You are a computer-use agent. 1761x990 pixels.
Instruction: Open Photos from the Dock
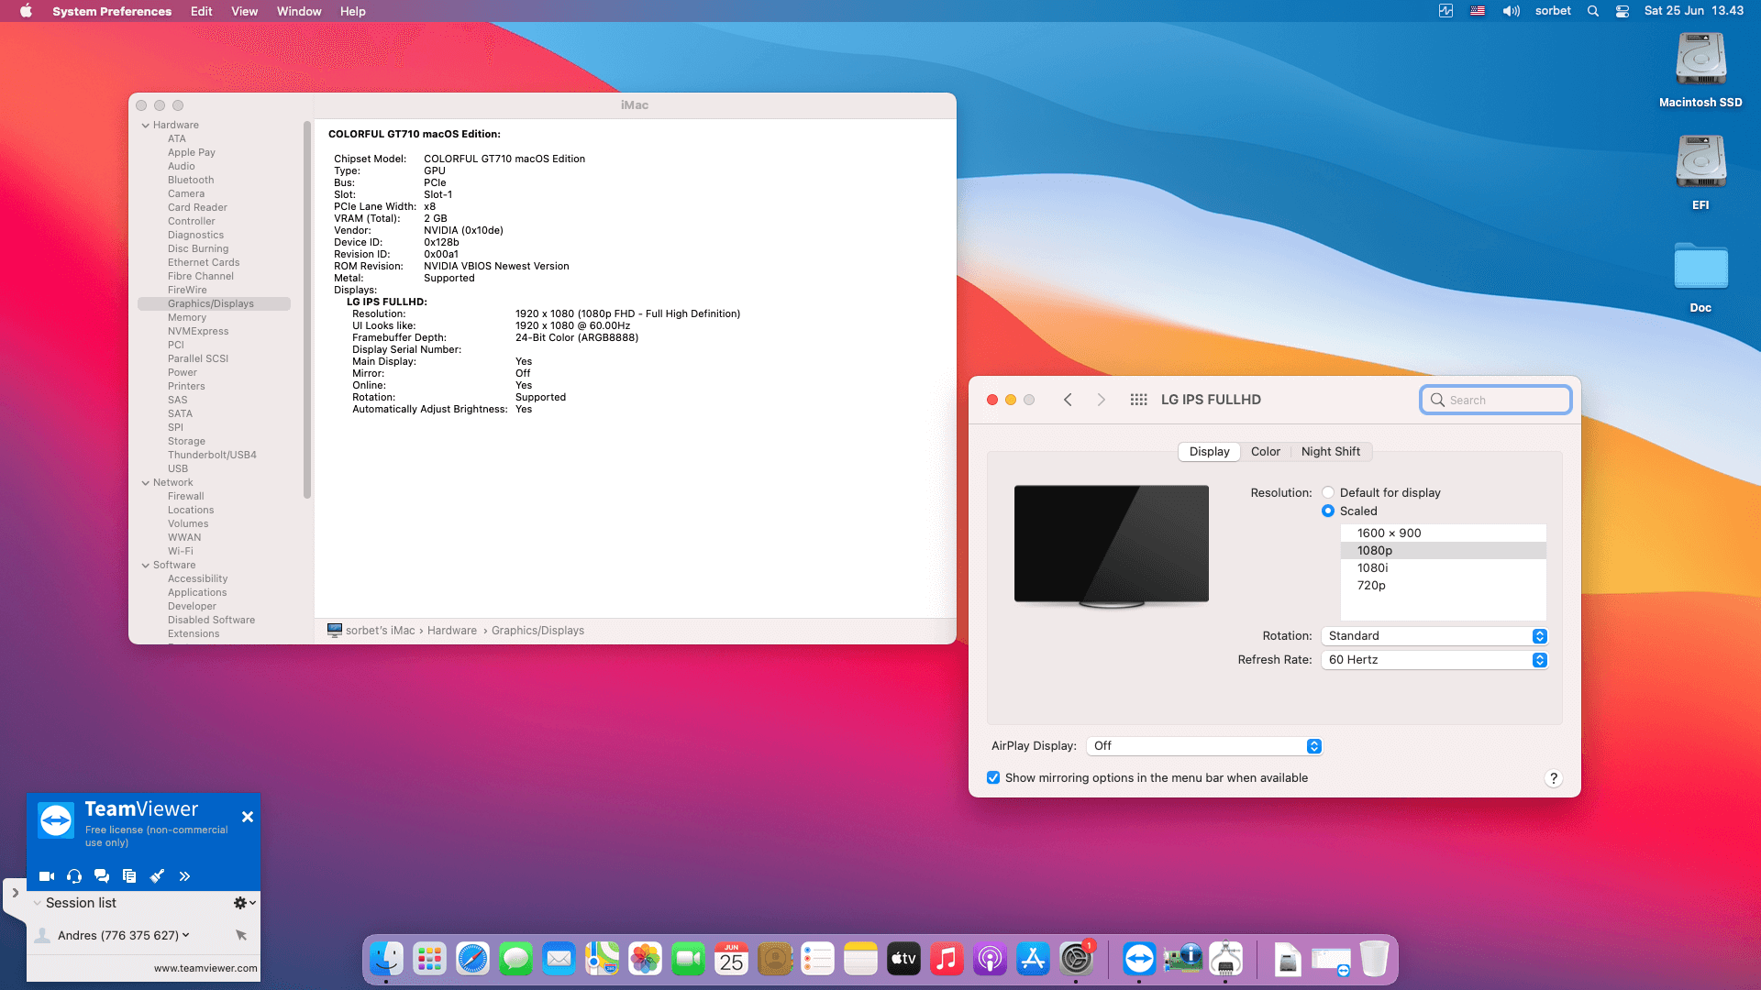pyautogui.click(x=645, y=960)
